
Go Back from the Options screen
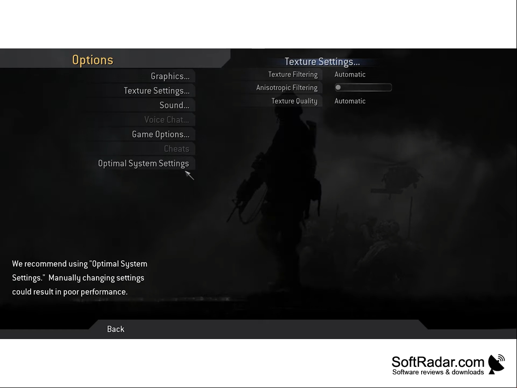tap(116, 329)
